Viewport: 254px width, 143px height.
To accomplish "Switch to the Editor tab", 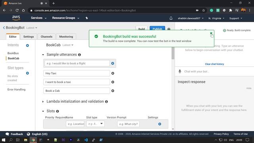I will coord(13,37).
